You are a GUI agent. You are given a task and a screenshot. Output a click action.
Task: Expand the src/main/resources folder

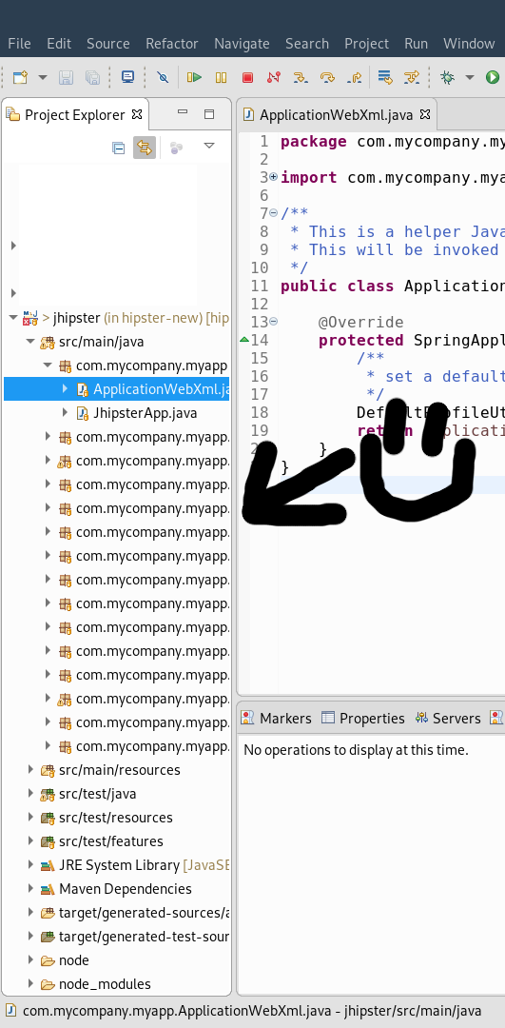pos(30,770)
